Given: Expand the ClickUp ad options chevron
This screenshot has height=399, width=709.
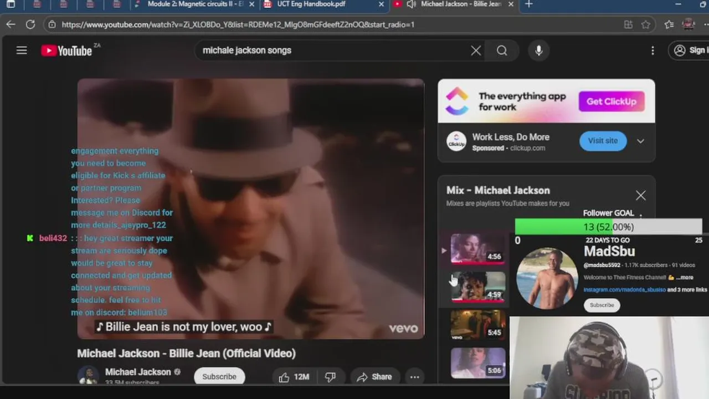Looking at the screenshot, I should 640,141.
